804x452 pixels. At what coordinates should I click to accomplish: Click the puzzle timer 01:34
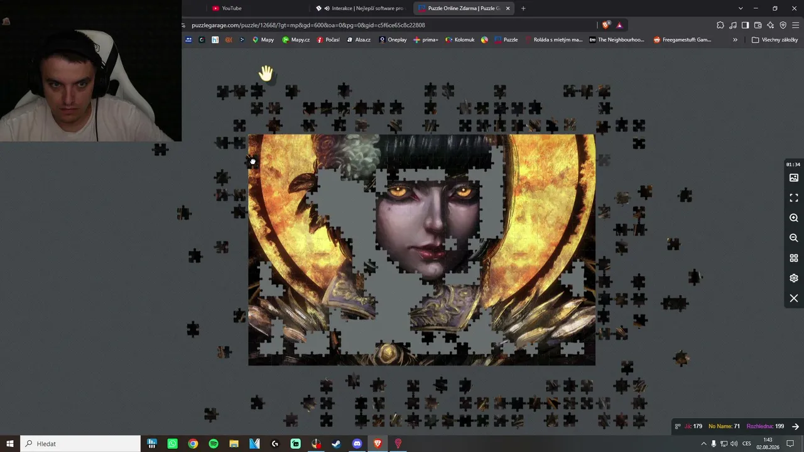(x=793, y=164)
